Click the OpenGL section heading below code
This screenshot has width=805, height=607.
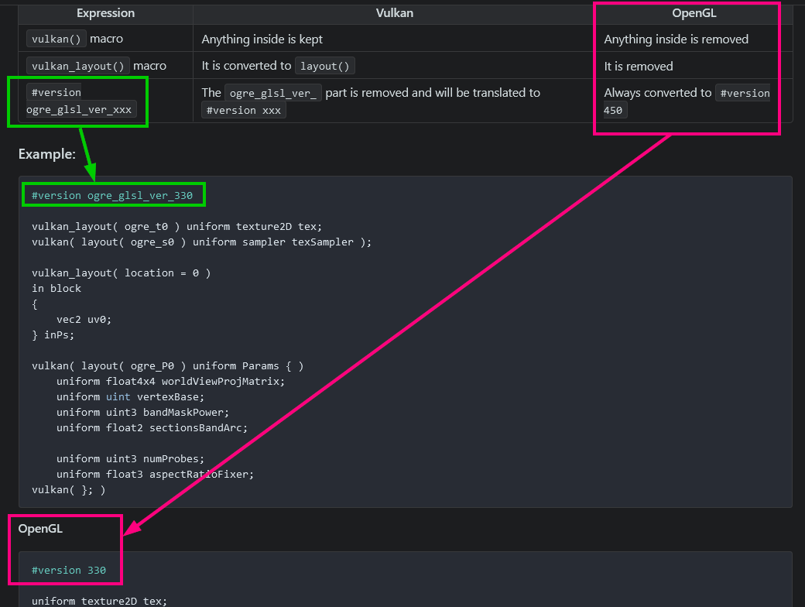[x=40, y=529]
